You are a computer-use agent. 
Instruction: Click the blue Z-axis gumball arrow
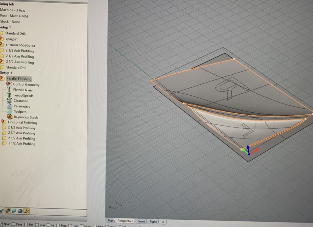click(x=248, y=147)
